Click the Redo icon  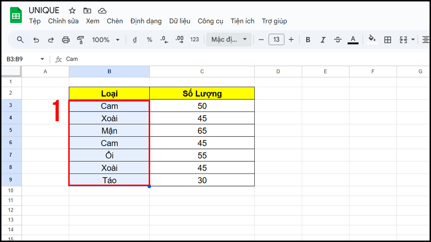[x=51, y=40]
